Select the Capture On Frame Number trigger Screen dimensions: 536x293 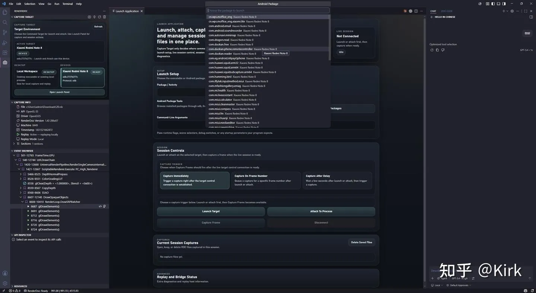[266, 180]
